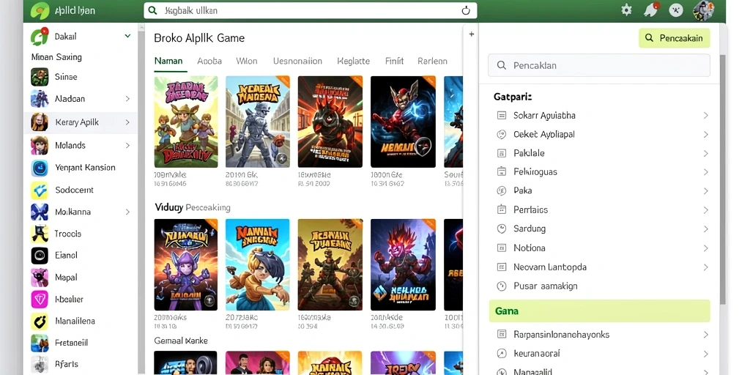Select the Eianol sidebar app icon
The image size is (750, 375).
(x=40, y=256)
